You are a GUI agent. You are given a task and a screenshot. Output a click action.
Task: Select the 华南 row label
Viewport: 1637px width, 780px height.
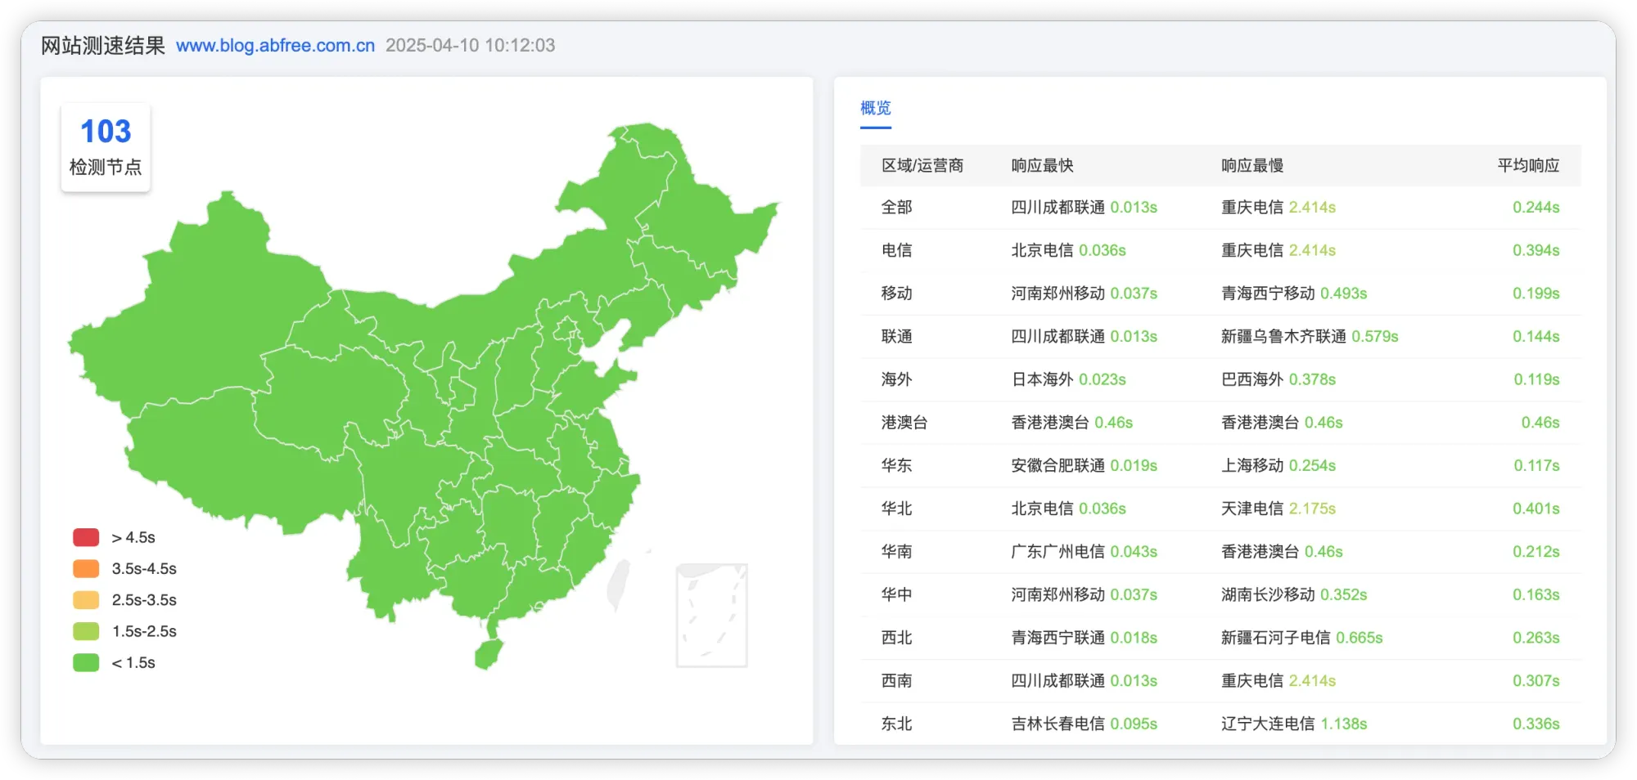tap(896, 551)
